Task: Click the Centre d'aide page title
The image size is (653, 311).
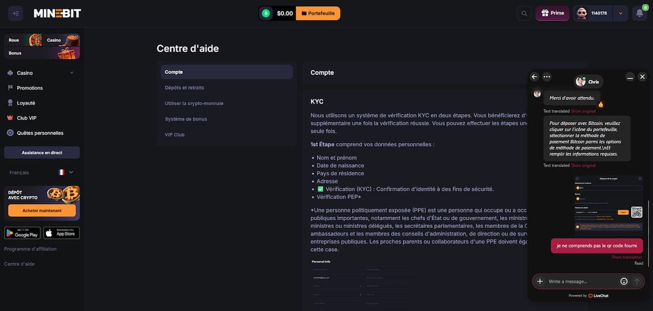Action: (x=188, y=48)
